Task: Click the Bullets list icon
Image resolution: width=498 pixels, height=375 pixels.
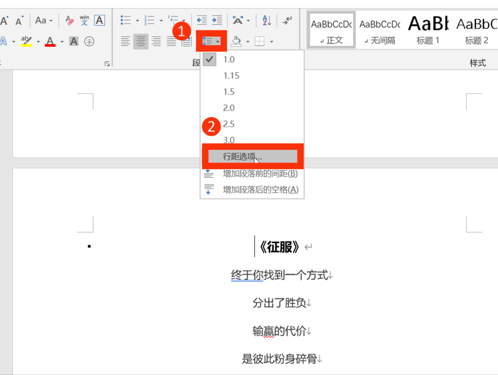Action: (126, 20)
